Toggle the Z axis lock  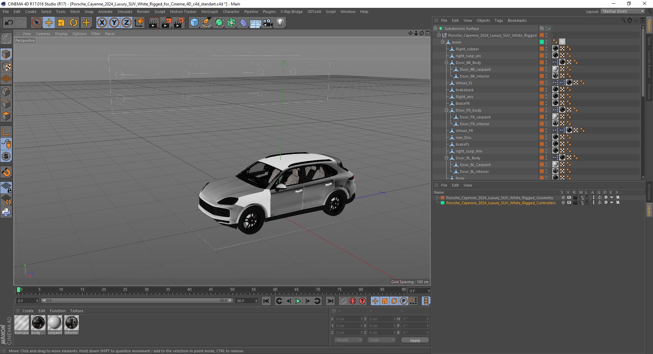click(x=127, y=23)
